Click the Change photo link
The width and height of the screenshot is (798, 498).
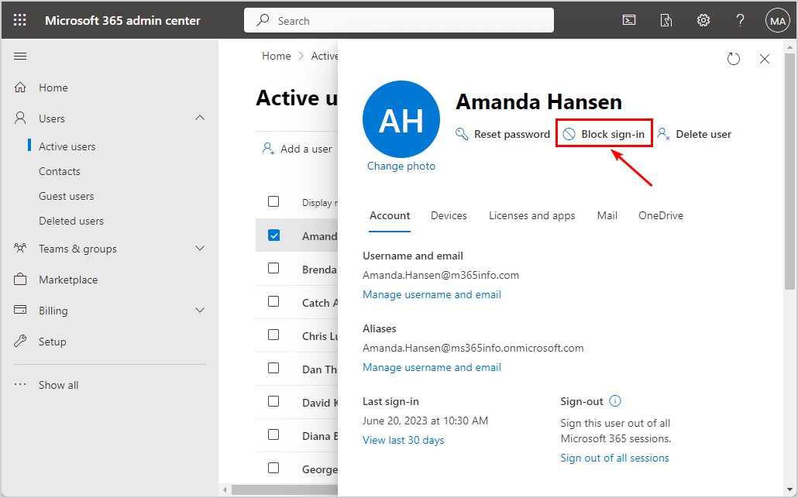point(401,166)
